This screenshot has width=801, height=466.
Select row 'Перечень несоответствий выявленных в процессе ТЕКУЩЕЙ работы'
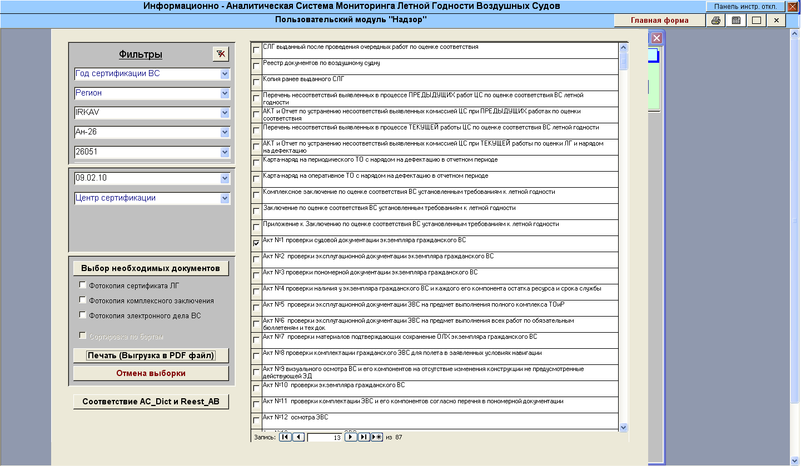(440, 131)
